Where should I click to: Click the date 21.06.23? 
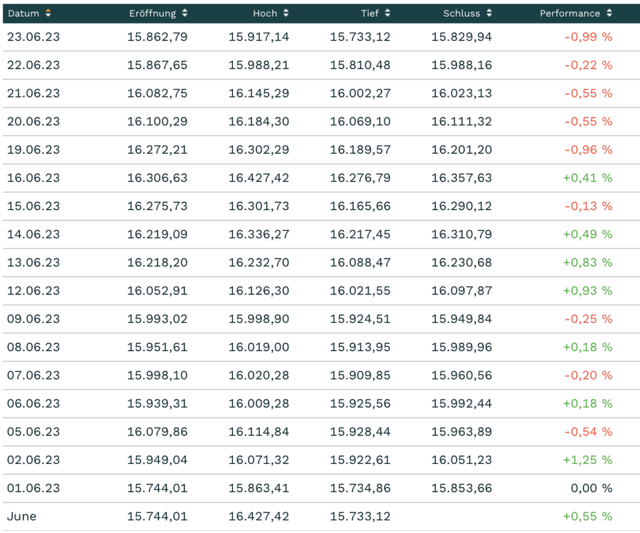pyautogui.click(x=34, y=93)
